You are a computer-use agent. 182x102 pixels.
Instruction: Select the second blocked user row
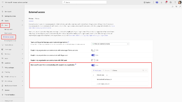pos(120,84)
